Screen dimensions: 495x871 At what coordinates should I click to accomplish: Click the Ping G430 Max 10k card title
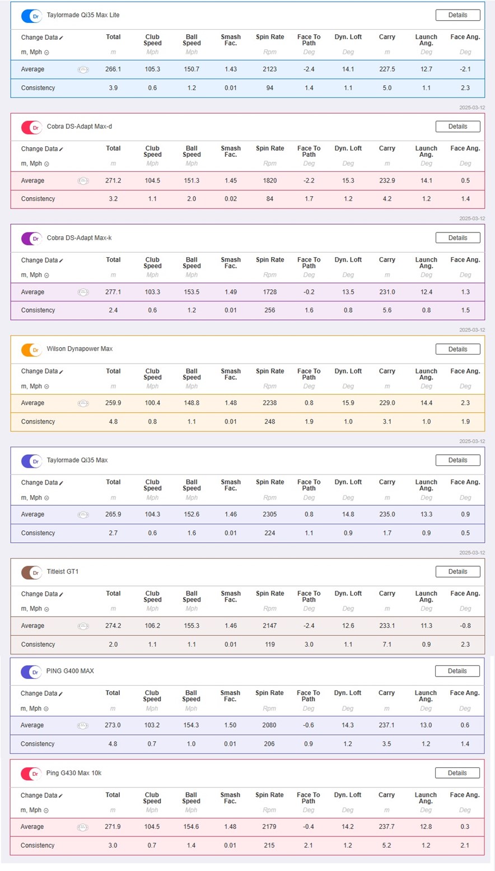pos(74,773)
